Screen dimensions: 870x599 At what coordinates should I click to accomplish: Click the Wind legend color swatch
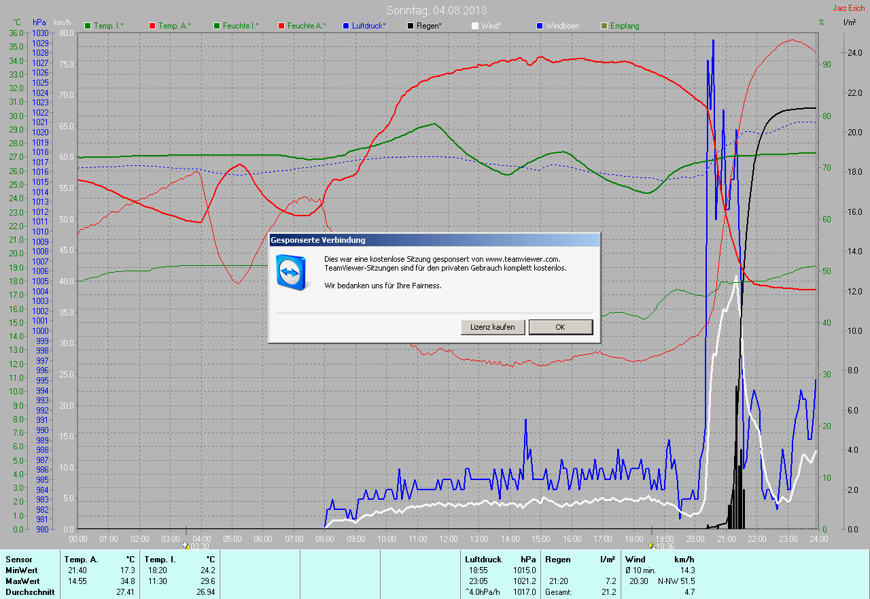475,26
